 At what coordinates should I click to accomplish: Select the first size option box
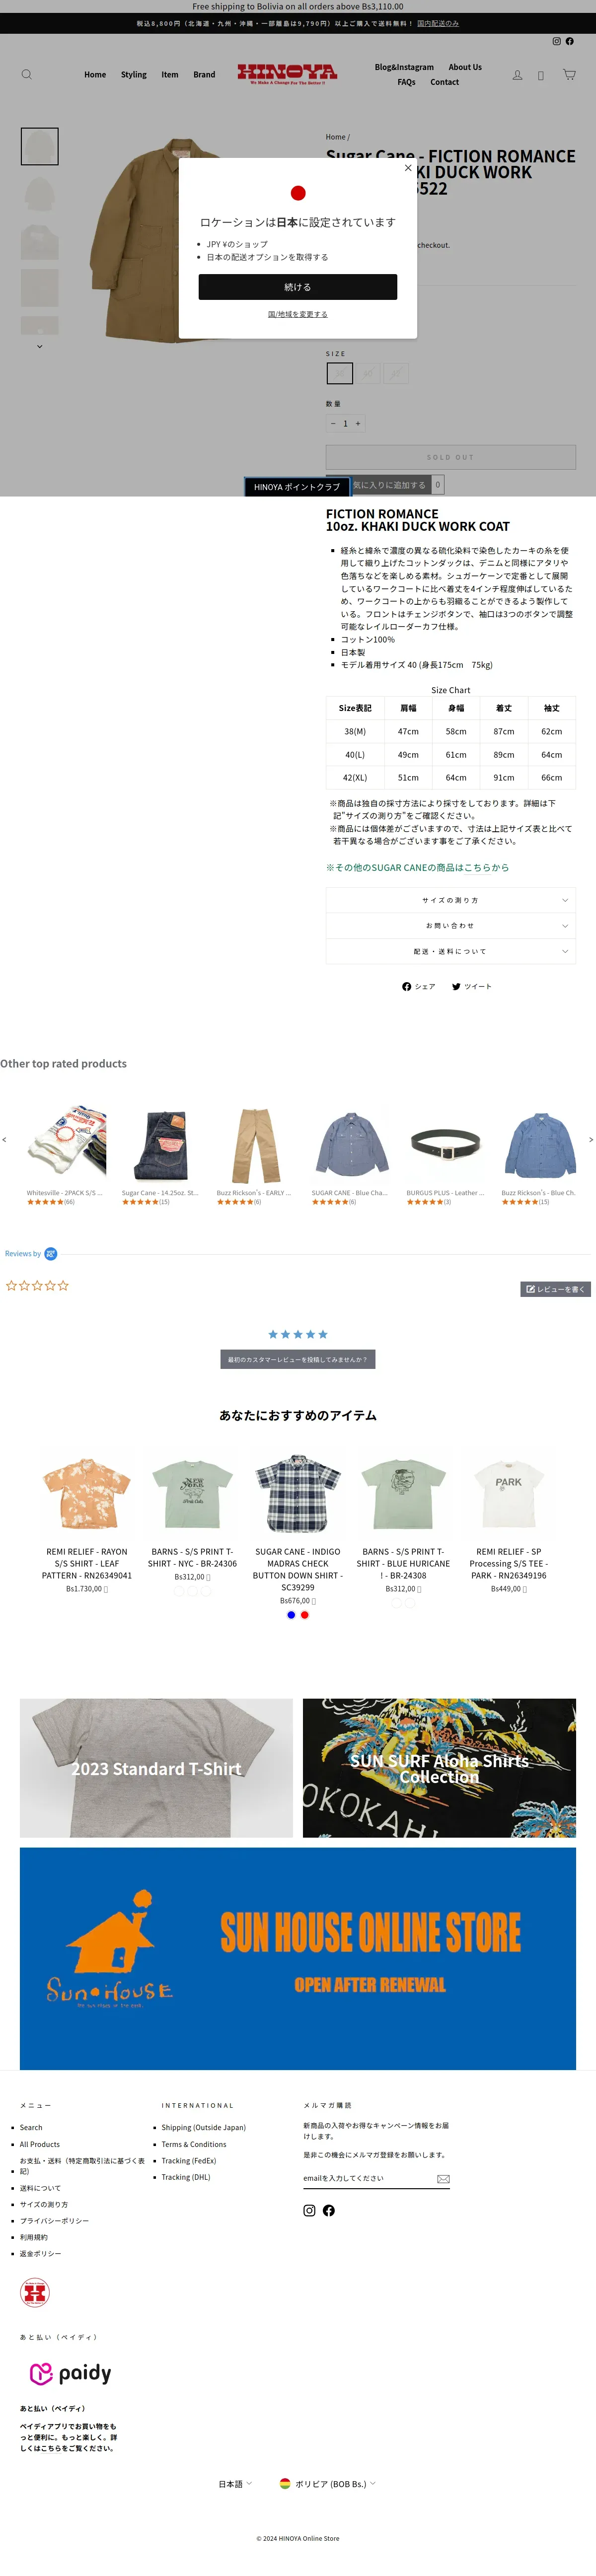click(340, 373)
